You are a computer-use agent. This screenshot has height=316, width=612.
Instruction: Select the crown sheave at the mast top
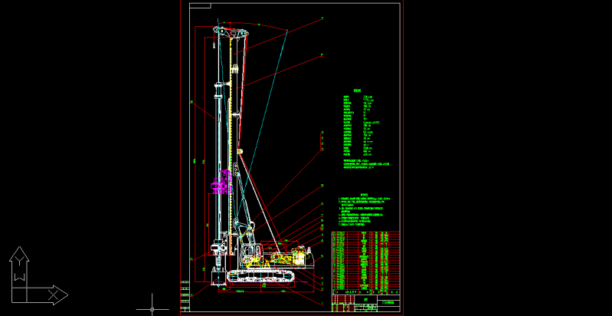(x=230, y=32)
